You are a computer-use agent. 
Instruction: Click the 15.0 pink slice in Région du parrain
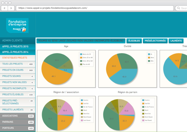coord(126,111)
